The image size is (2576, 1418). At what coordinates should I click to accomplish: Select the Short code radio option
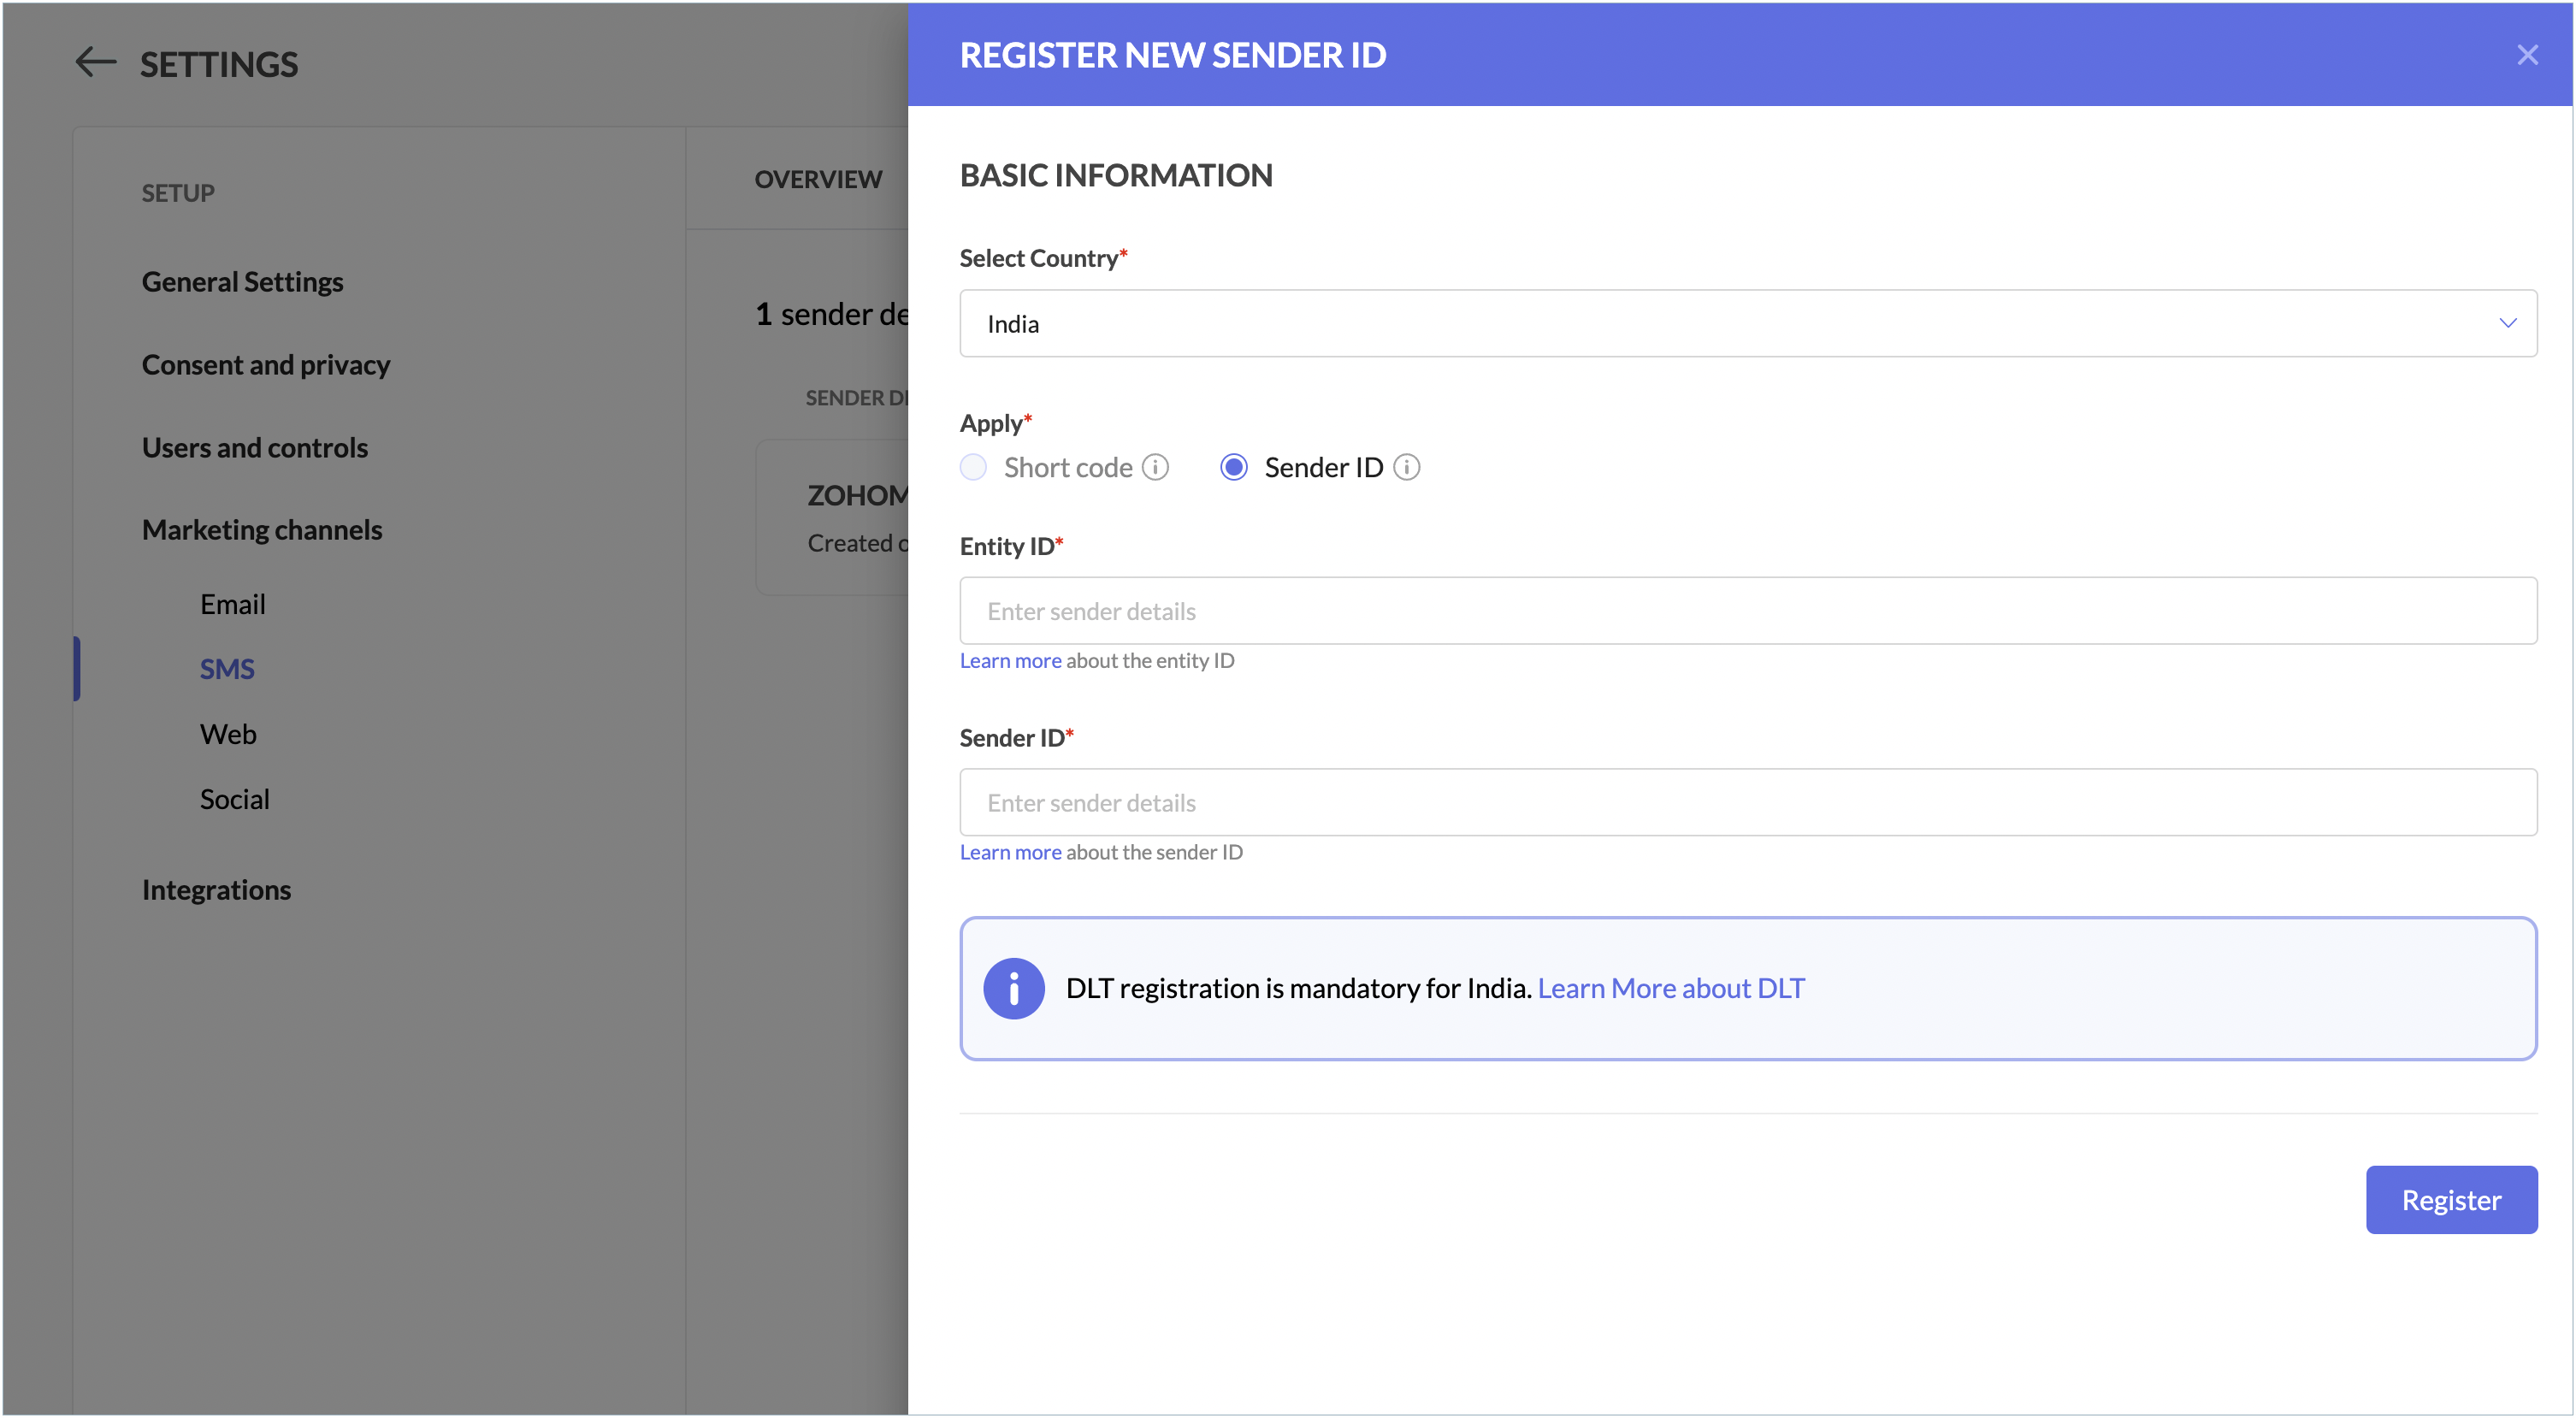tap(973, 467)
